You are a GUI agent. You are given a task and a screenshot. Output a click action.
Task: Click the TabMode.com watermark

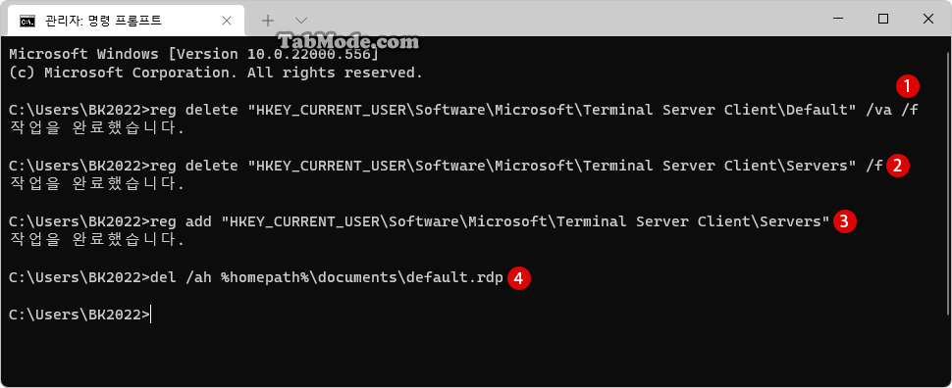tap(348, 42)
